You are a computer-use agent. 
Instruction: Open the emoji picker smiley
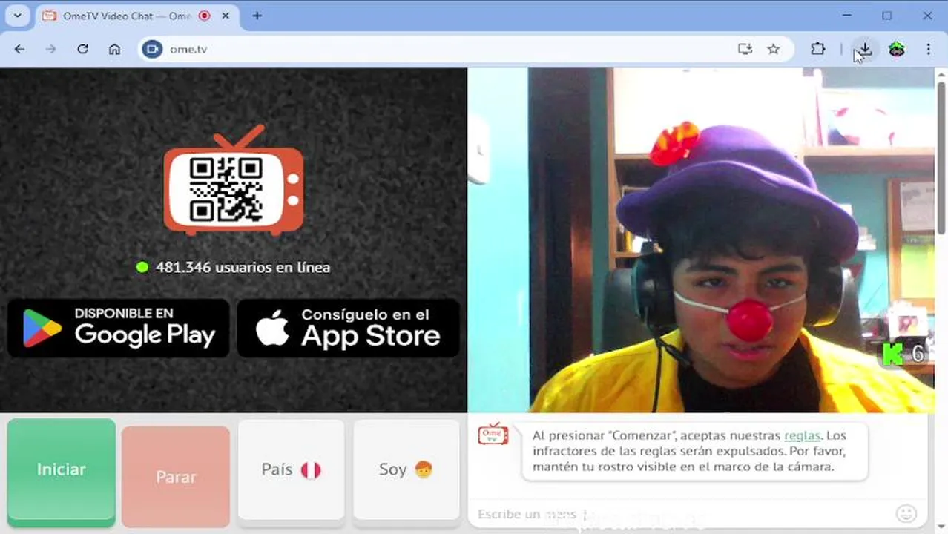click(906, 513)
